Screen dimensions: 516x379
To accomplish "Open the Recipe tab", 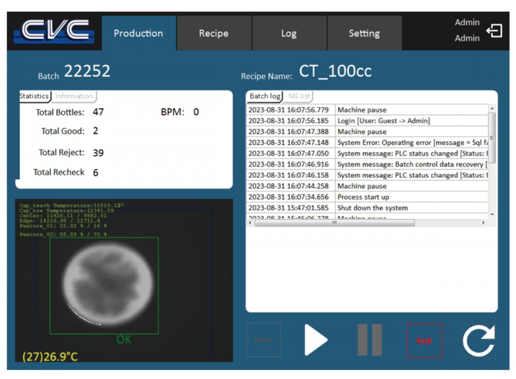I will pyautogui.click(x=214, y=33).
